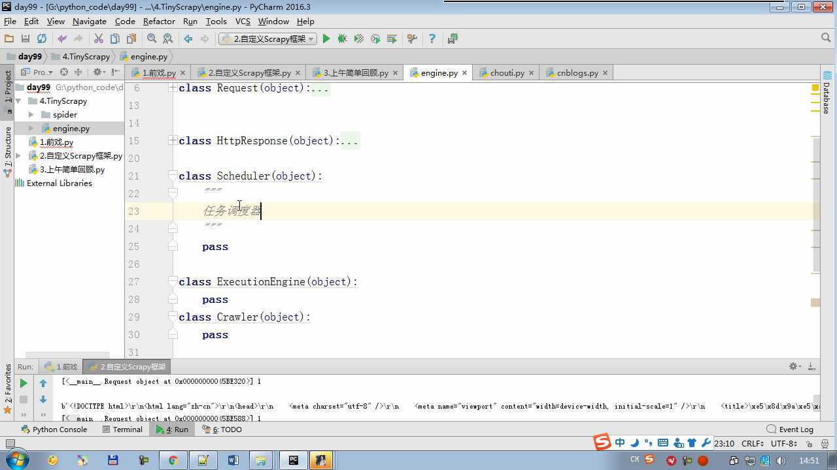Switch to 1.前戏.py editor tab
The image size is (837, 470).
click(159, 73)
